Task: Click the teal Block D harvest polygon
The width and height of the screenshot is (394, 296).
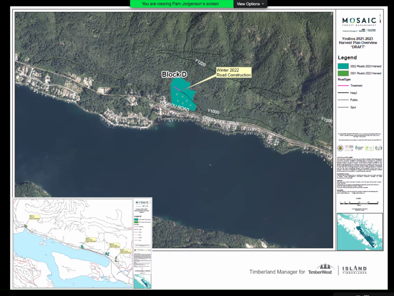Action: pyautogui.click(x=184, y=96)
